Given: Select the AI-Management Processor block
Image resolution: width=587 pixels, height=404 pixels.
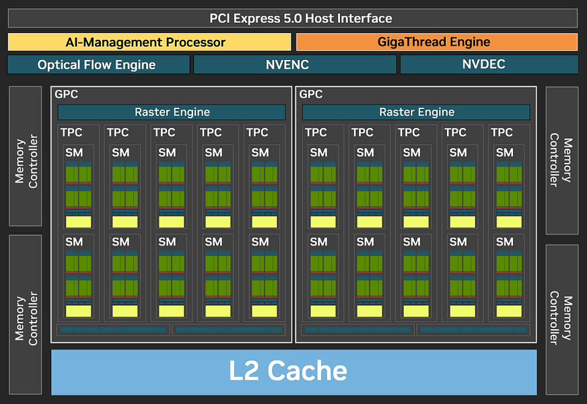Looking at the screenshot, I should (x=149, y=42).
